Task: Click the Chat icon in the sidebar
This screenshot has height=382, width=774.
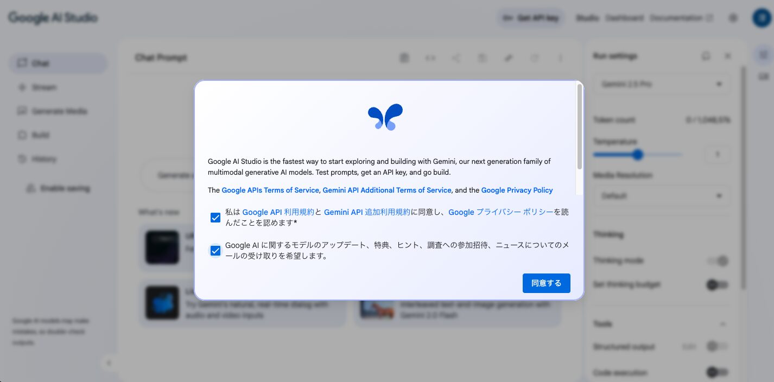Action: coord(22,63)
